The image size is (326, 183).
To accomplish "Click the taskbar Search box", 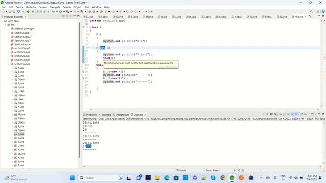I will [x=101, y=178].
